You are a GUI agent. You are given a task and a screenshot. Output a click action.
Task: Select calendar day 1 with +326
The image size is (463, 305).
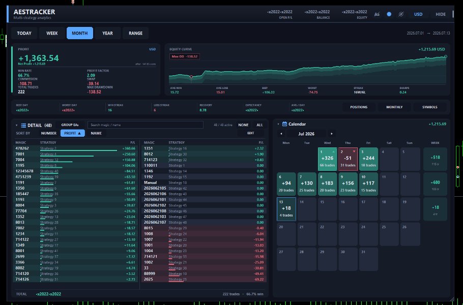[327, 159]
